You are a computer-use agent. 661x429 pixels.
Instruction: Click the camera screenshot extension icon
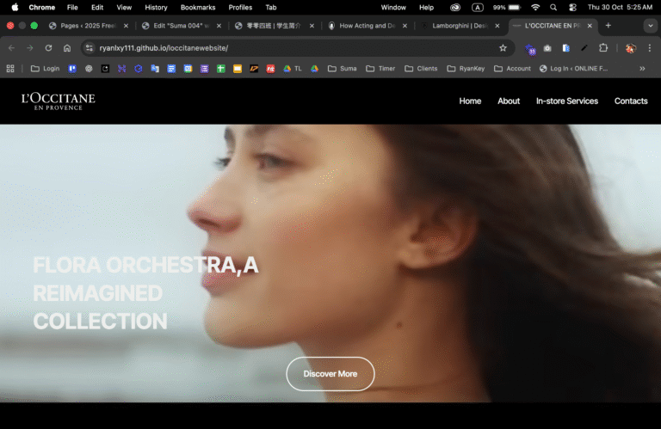[547, 48]
